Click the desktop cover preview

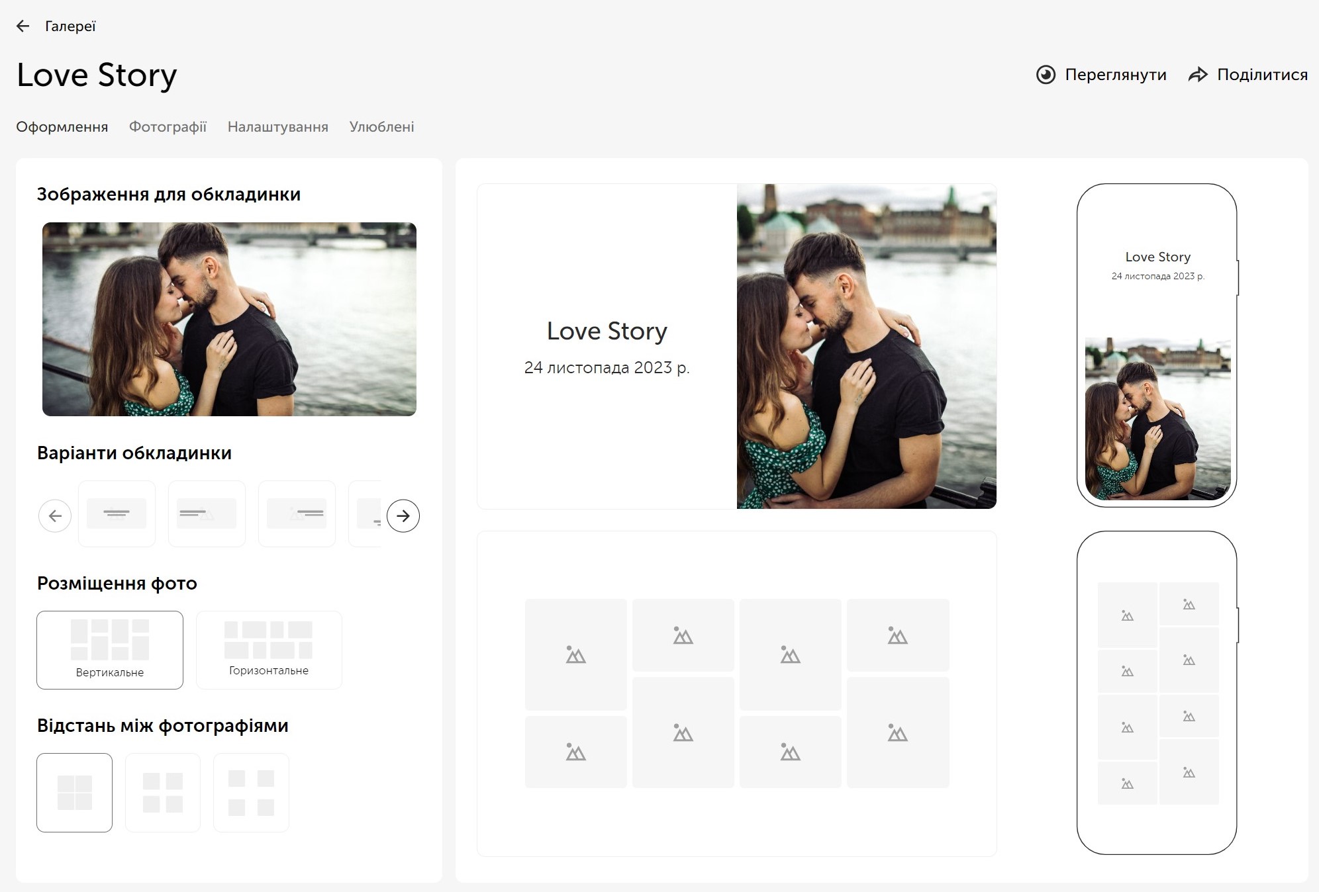[x=736, y=346]
